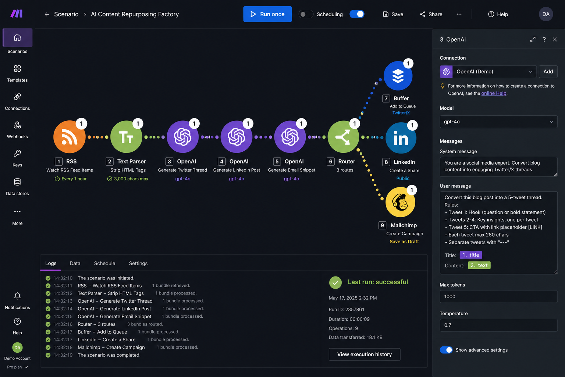Click the Scenario breadcrumb
Viewport: 565px width, 377px height.
pyautogui.click(x=66, y=14)
